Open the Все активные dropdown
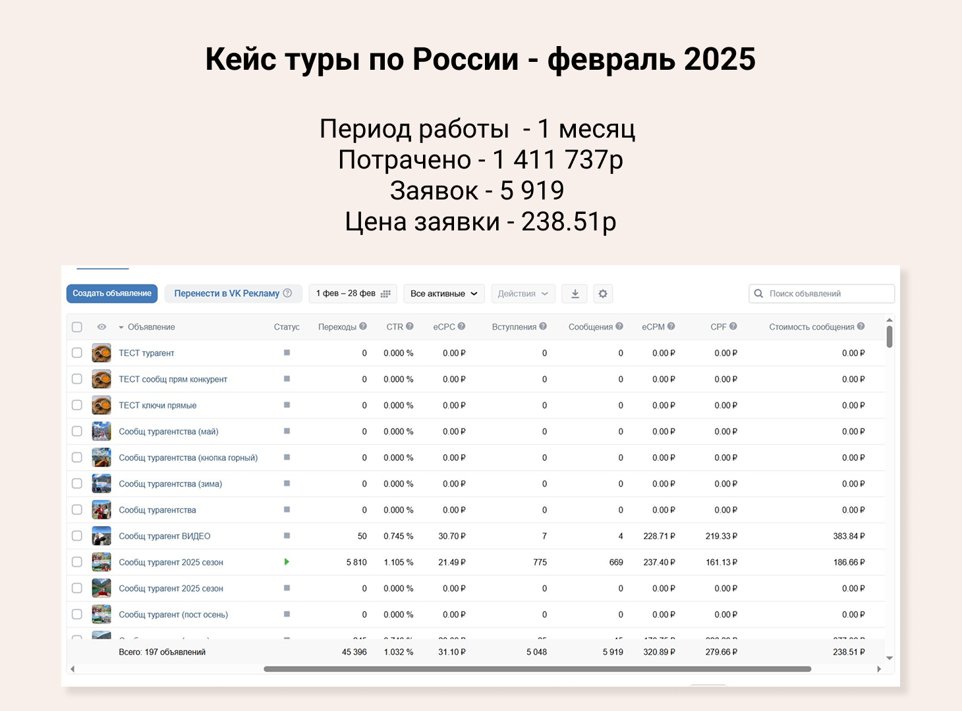This screenshot has height=711, width=962. 443,294
